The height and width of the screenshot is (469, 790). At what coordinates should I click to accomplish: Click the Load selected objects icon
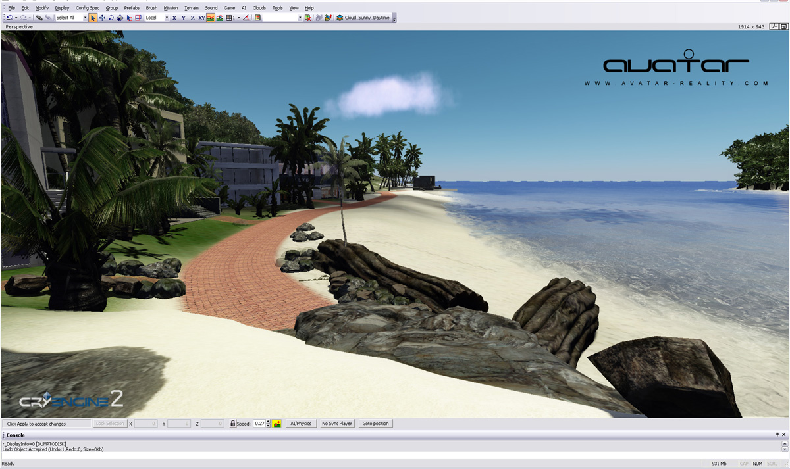[328, 18]
